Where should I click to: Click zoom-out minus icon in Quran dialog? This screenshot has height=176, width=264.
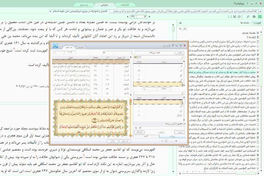(x=162, y=141)
